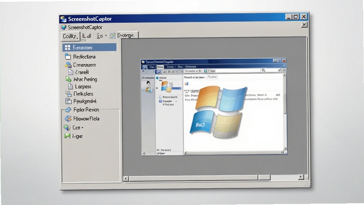Click the first toolbar button labeled Ceulky
Viewport: 364px width, 205px height.
tap(70, 36)
